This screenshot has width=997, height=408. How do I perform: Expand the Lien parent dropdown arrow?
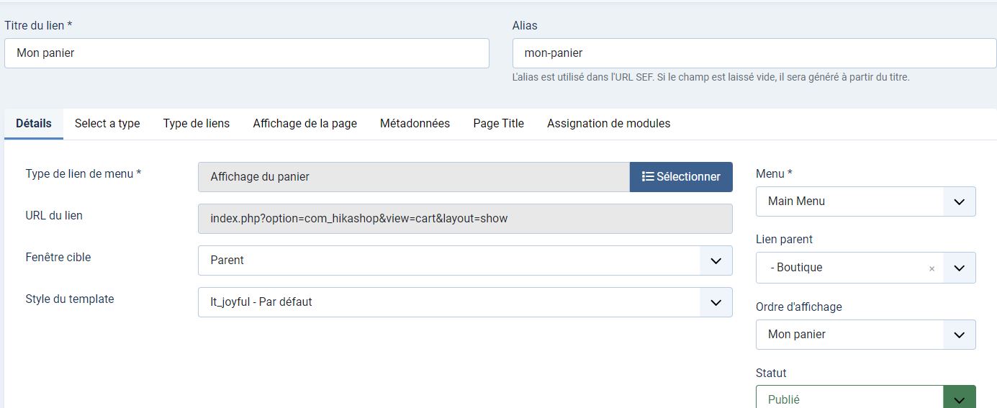959,268
